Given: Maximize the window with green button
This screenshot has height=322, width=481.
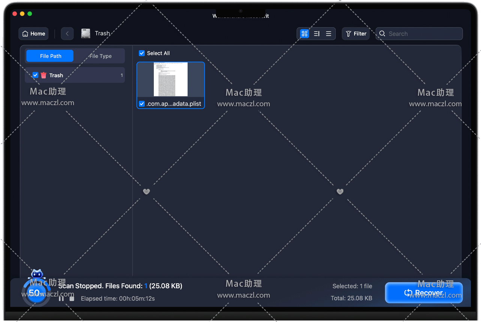Looking at the screenshot, I should point(30,14).
